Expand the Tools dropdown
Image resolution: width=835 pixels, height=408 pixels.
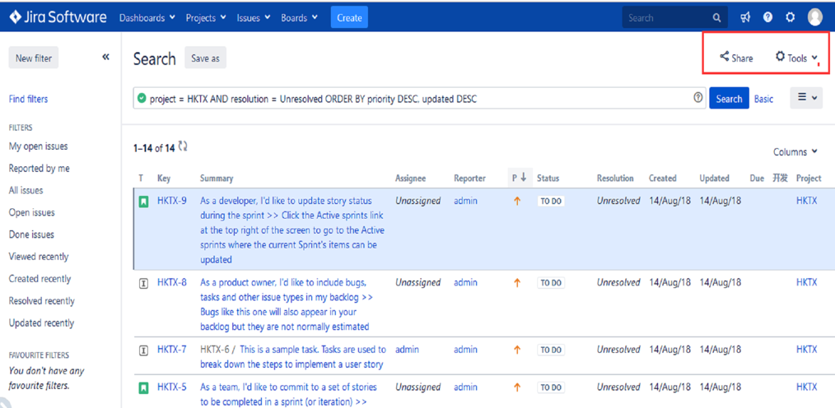pos(796,58)
